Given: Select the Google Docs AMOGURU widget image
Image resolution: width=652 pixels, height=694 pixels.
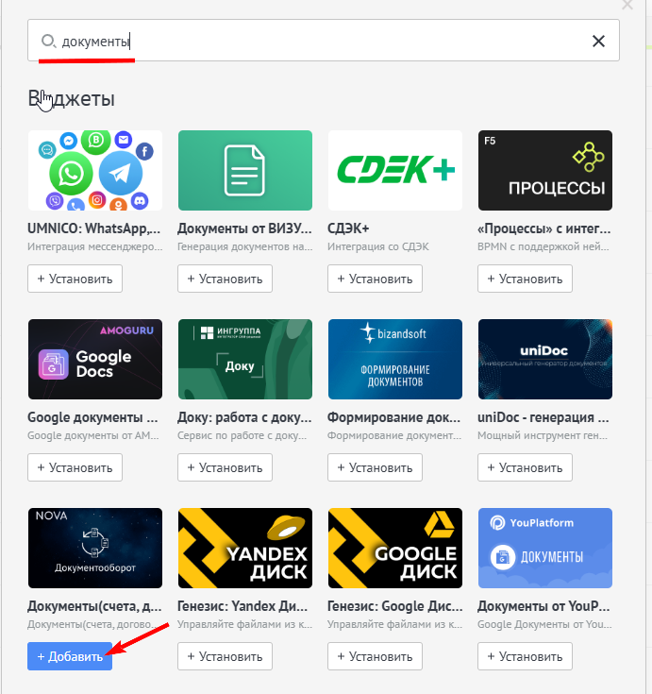Looking at the screenshot, I should pos(94,359).
